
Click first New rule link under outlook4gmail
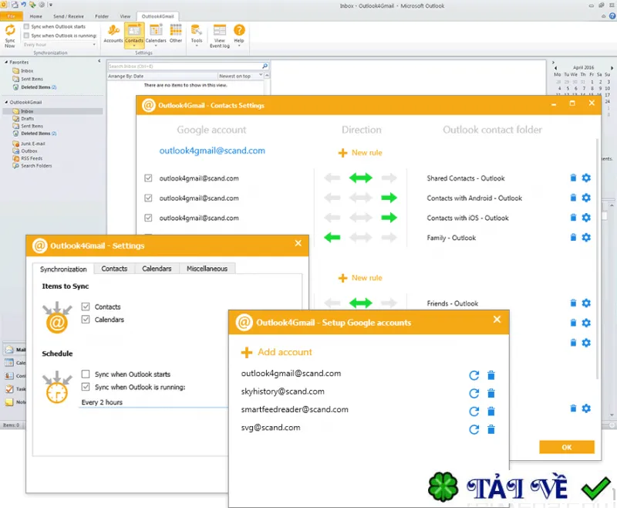[360, 152]
